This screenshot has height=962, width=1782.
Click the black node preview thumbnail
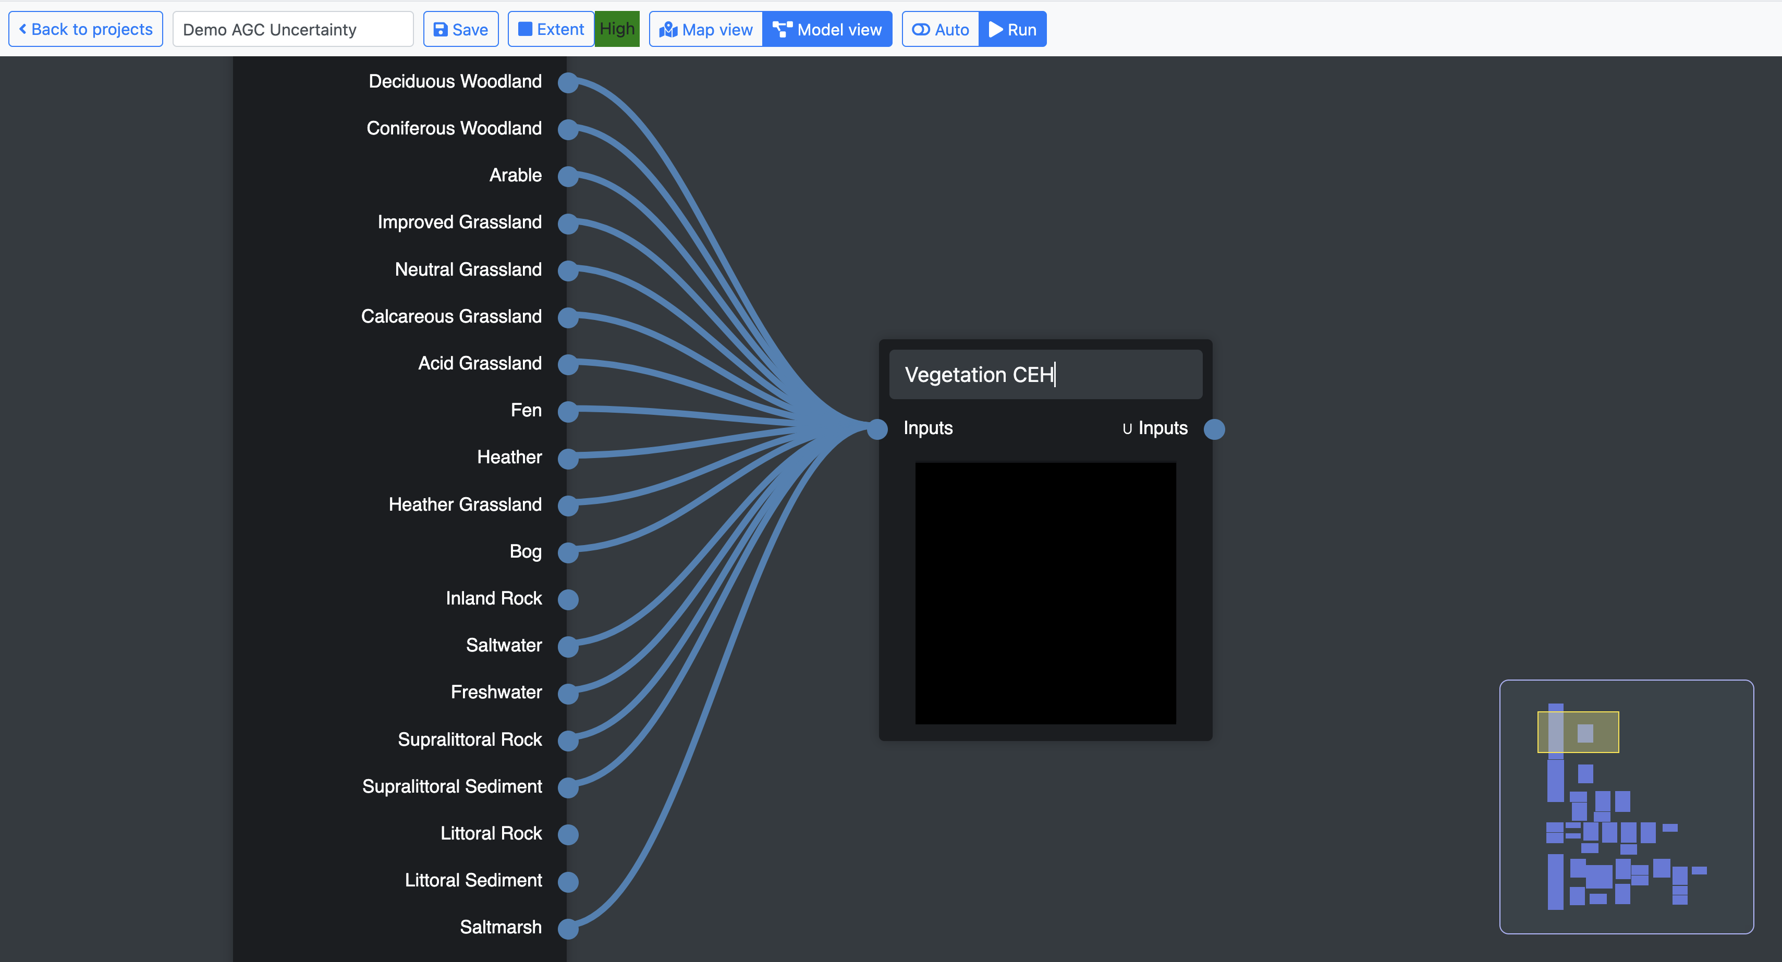tap(1045, 593)
